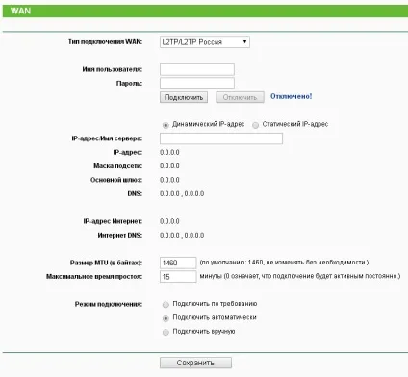Click the Режим подключения label

(109, 304)
